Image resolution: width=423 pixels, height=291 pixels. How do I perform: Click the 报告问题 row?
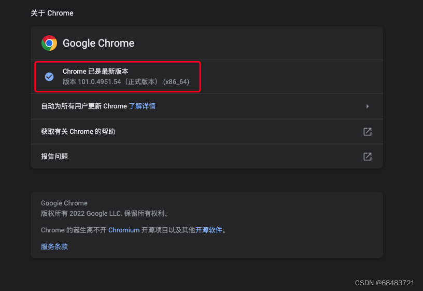click(207, 156)
